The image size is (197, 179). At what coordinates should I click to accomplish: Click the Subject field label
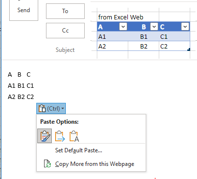[65, 50]
